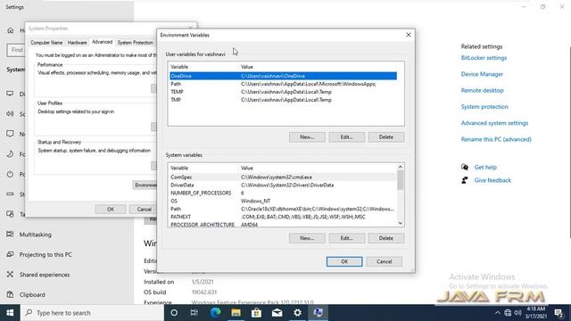Select the TEMP user variable row

point(283,92)
